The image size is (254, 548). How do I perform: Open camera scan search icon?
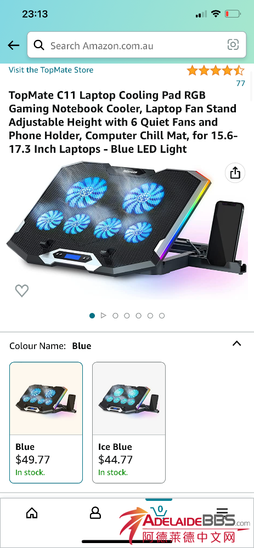[x=233, y=45]
